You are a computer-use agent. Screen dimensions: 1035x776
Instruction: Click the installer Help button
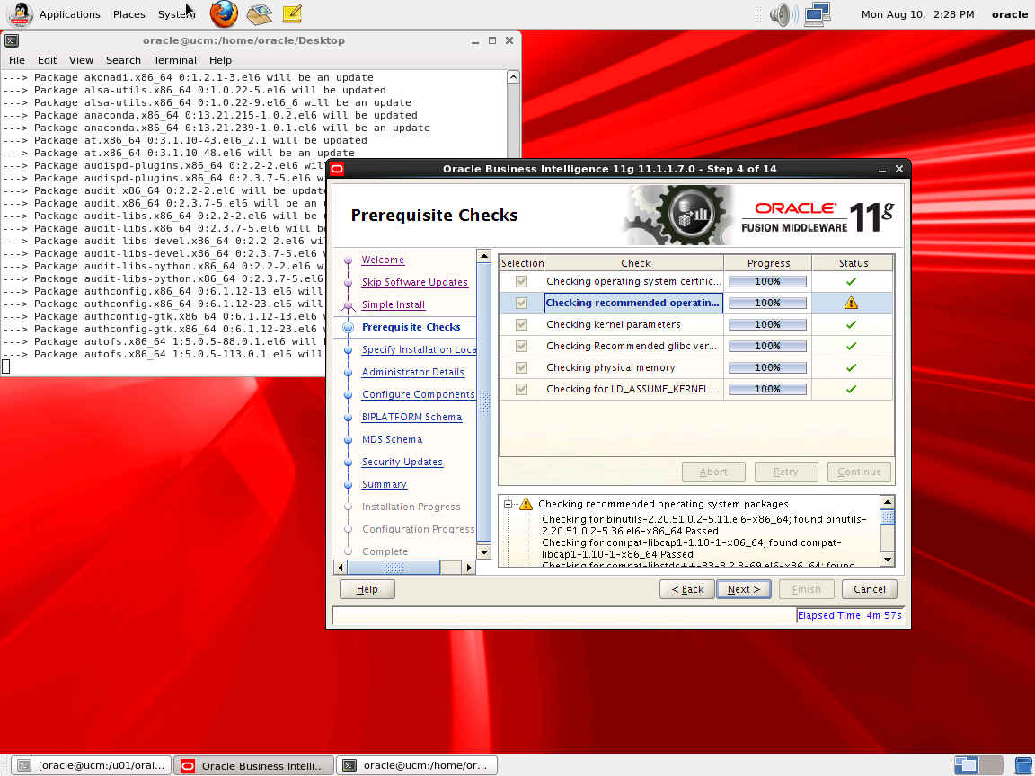(x=367, y=589)
